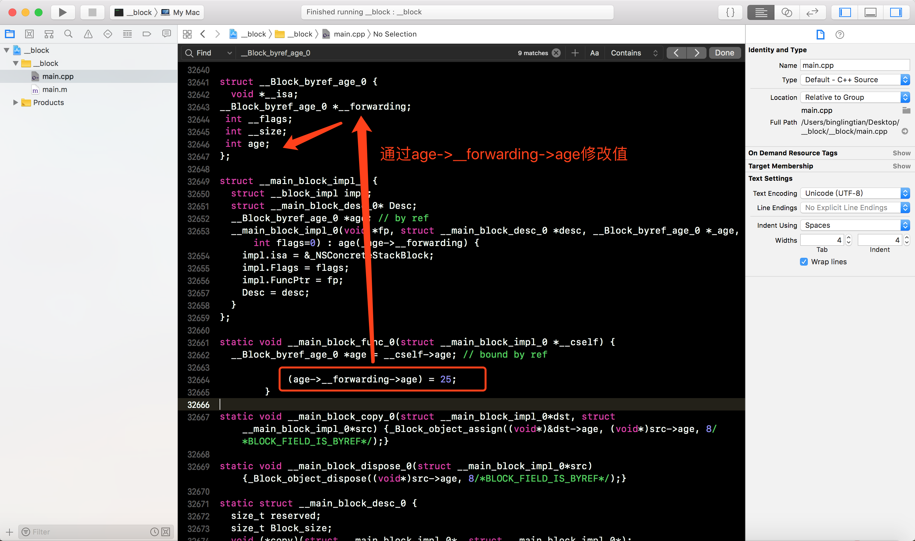This screenshot has height=541, width=915.
Task: Click the __block project in jump bar
Action: [x=248, y=34]
